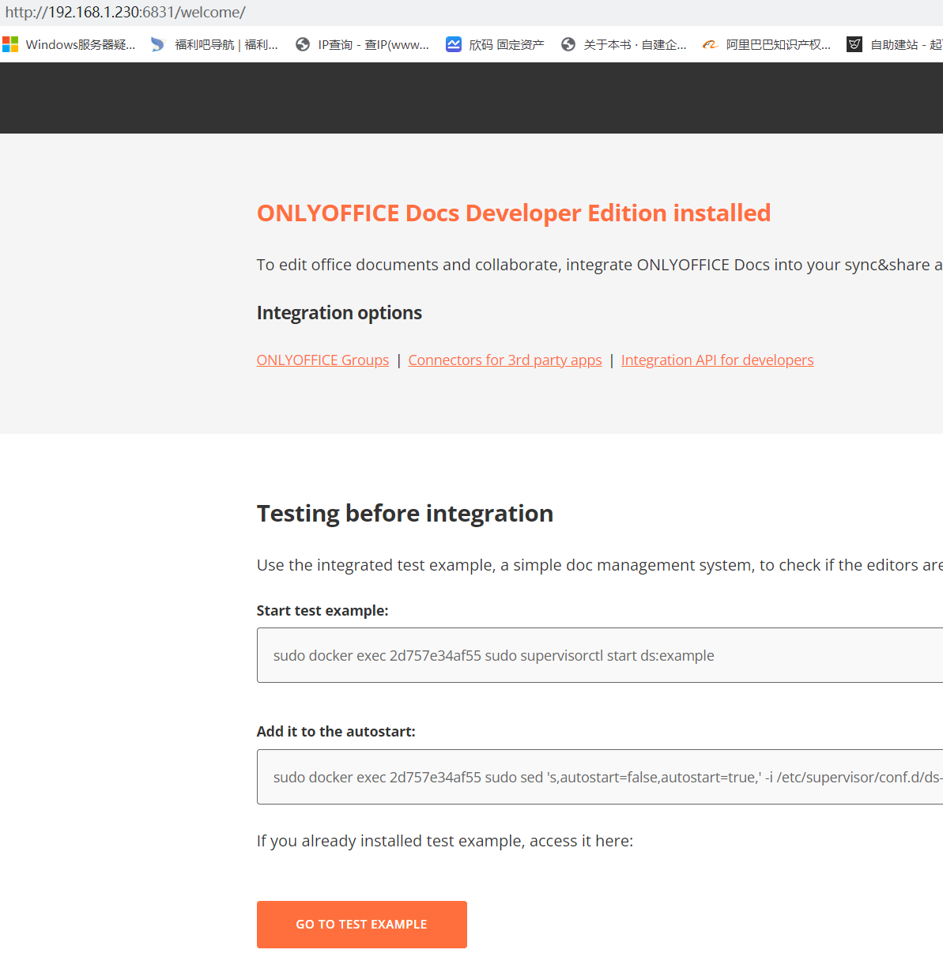Open the 欣码 固定资产 bookmark
This screenshot has width=943, height=976.
[506, 45]
